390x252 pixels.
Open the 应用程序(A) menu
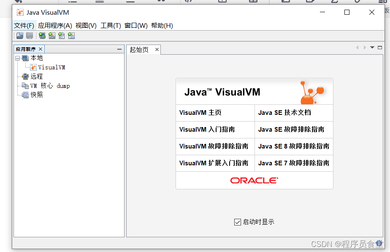pyautogui.click(x=55, y=26)
